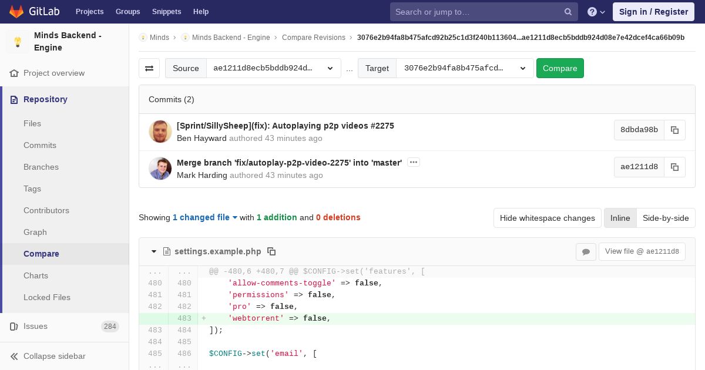The width and height of the screenshot is (705, 370).
Task: Click the Collapse sidebar chevrons icon
Action: click(x=14, y=356)
